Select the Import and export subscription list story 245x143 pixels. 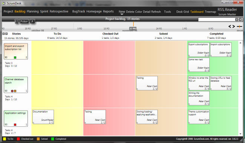pyautogui.click(x=16, y=51)
